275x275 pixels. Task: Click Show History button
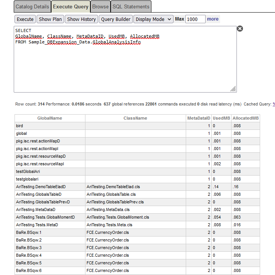click(x=81, y=19)
